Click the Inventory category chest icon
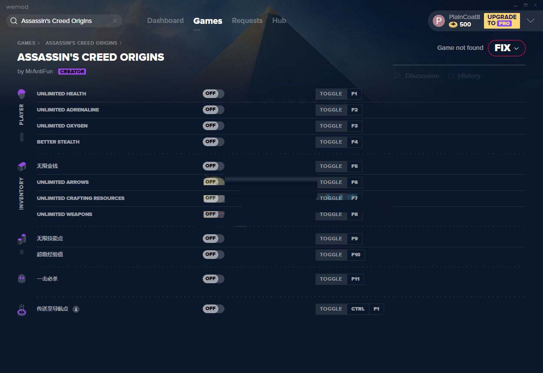543x373 pixels. (22, 167)
